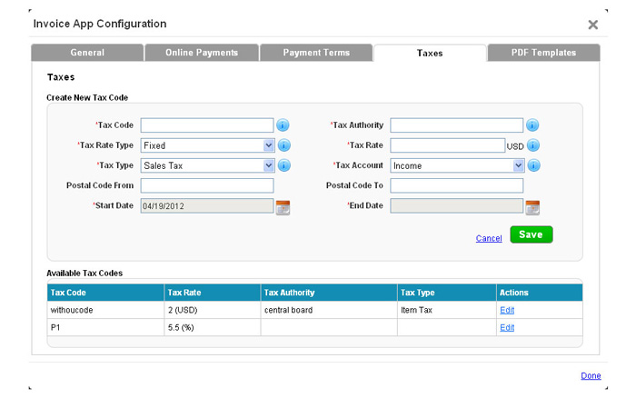Focus the Postal Code To field

tap(456, 185)
